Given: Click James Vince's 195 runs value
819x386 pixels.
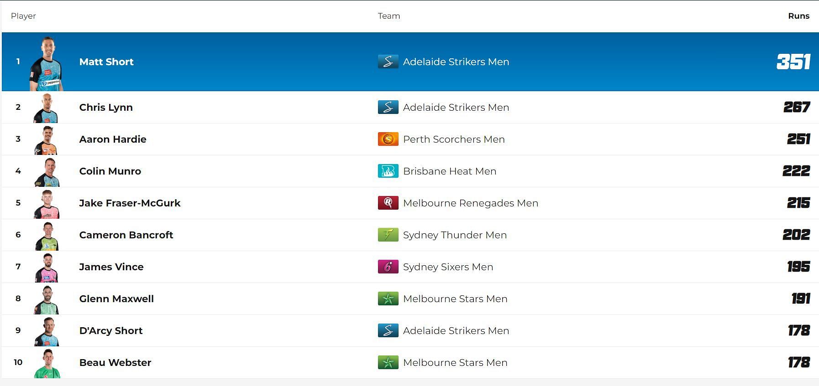Looking at the screenshot, I should [x=798, y=267].
